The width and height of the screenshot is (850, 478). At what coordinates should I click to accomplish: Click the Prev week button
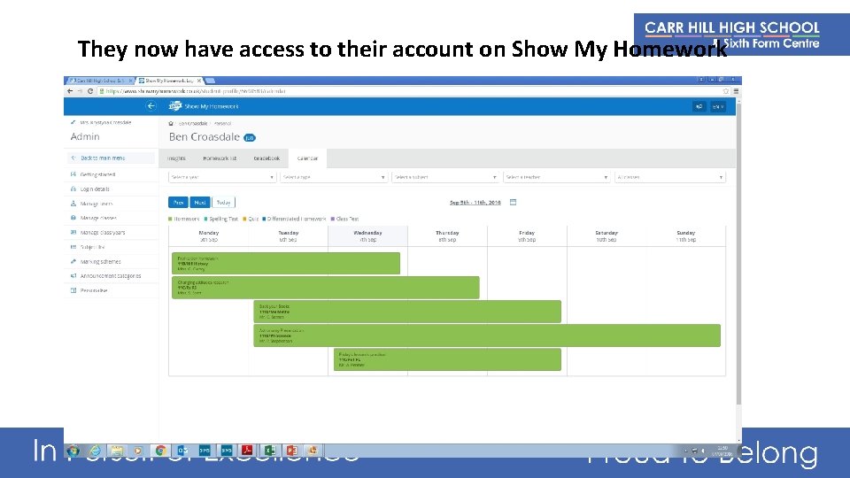click(178, 202)
